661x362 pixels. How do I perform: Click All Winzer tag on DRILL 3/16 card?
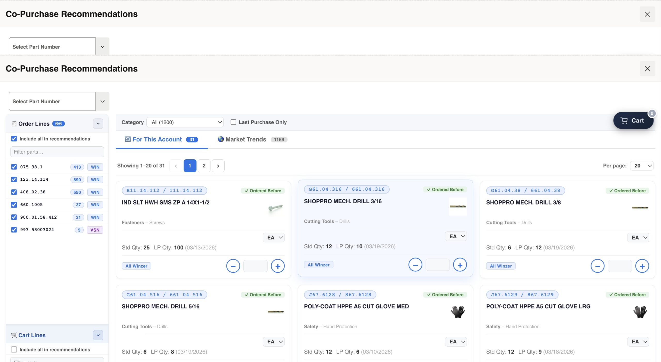tap(319, 265)
